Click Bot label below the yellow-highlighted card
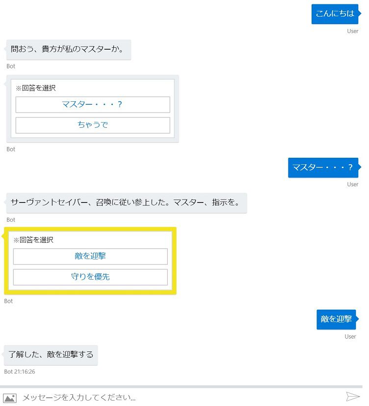The height and width of the screenshot is (406, 369). click(x=8, y=301)
